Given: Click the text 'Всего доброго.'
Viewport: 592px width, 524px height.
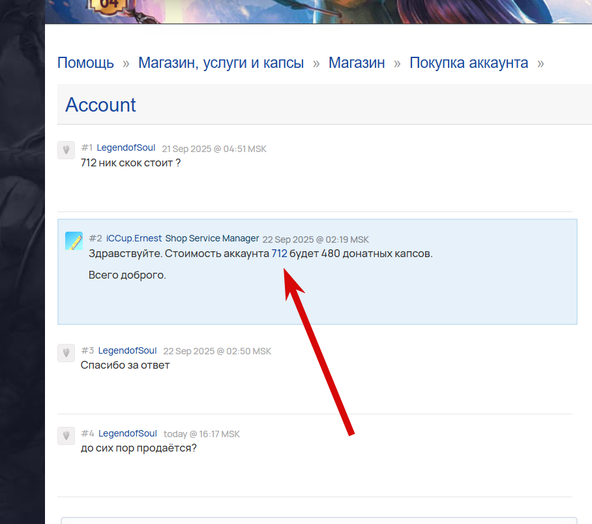Looking at the screenshot, I should 127,275.
